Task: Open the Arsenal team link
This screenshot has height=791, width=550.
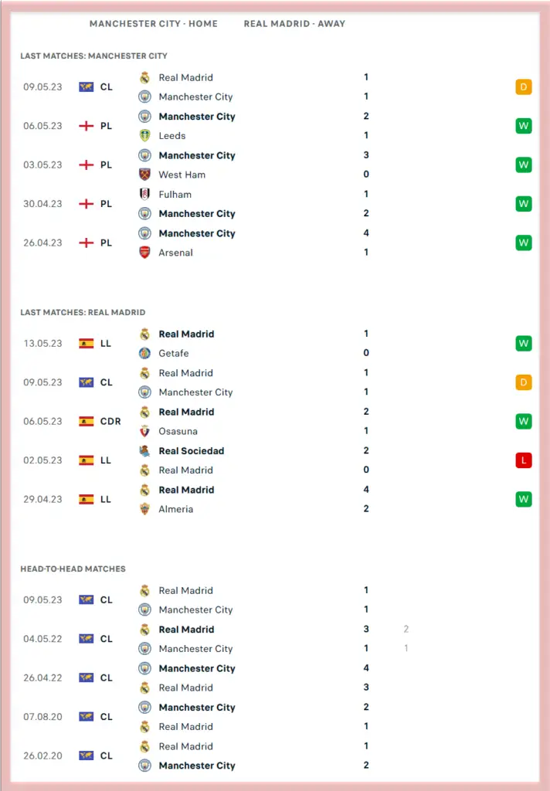Action: pyautogui.click(x=176, y=253)
